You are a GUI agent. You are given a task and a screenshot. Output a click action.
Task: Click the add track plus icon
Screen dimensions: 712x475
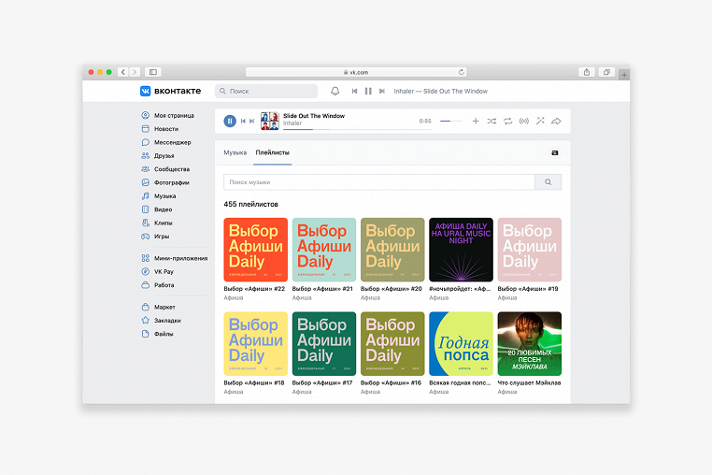[476, 121]
